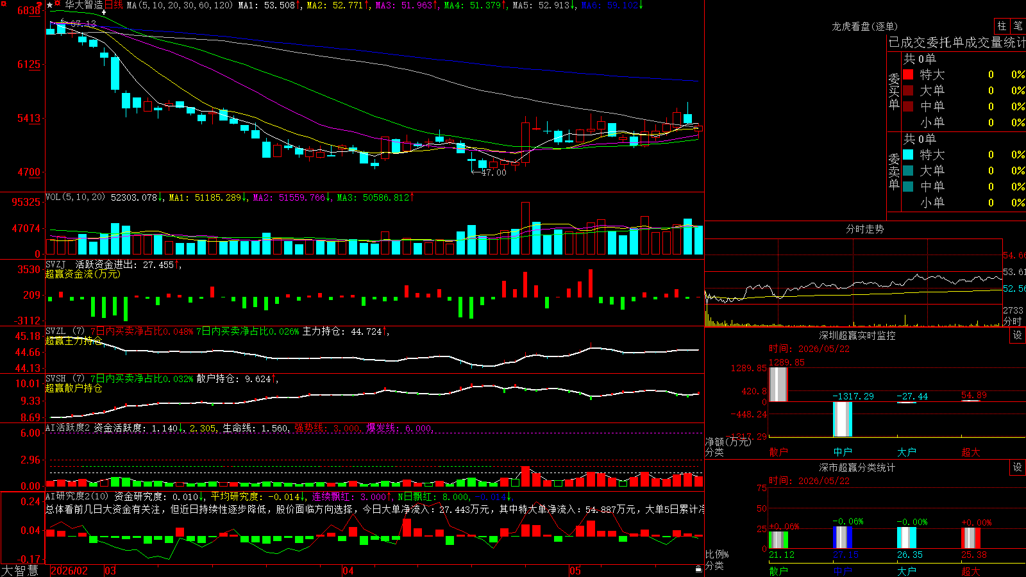1026x577 pixels.
Task: Click the 04 month marker on the time axis
Action: (348, 571)
